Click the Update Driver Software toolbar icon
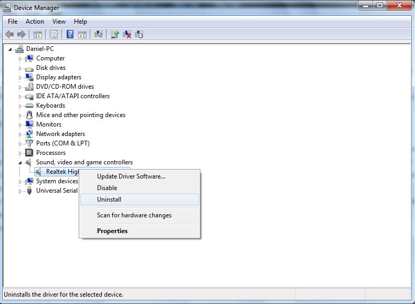This screenshot has height=304, width=415. [x=115, y=34]
